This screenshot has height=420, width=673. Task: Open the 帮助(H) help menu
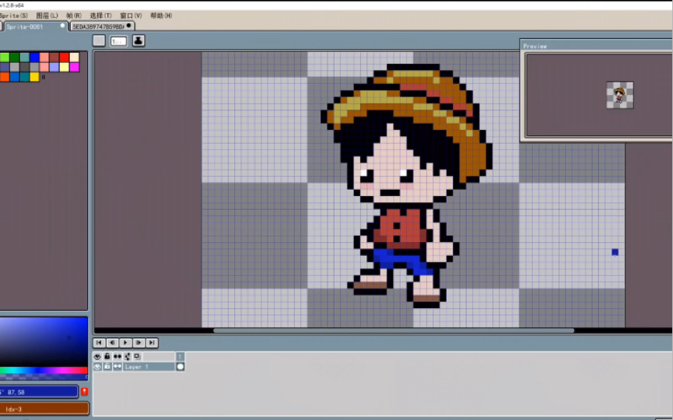[x=161, y=16]
